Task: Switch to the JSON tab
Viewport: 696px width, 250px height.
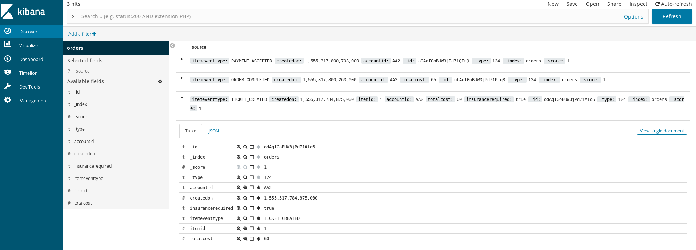Action: point(213,131)
